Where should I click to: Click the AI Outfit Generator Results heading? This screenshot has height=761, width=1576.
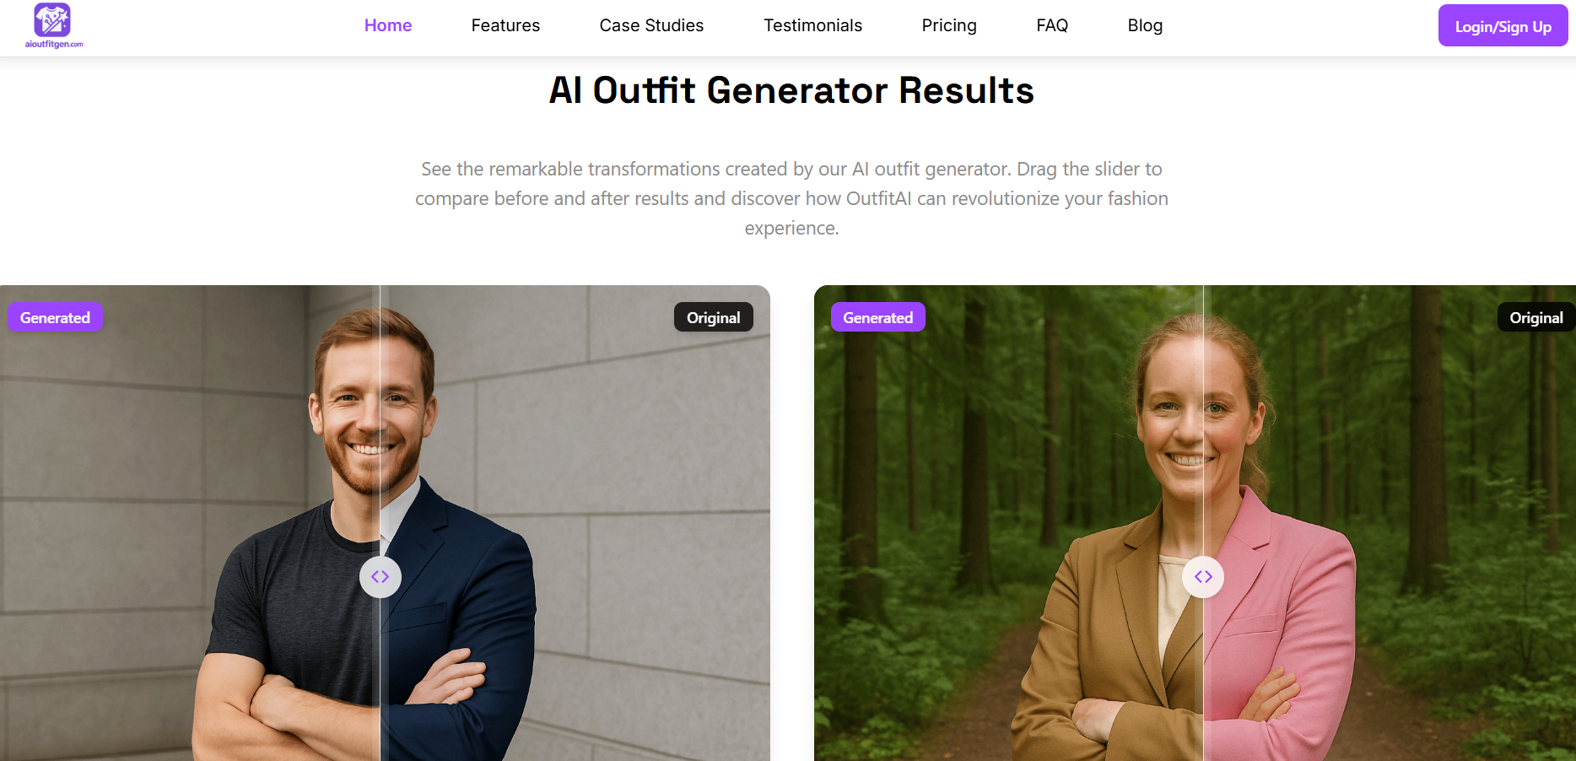pos(791,90)
